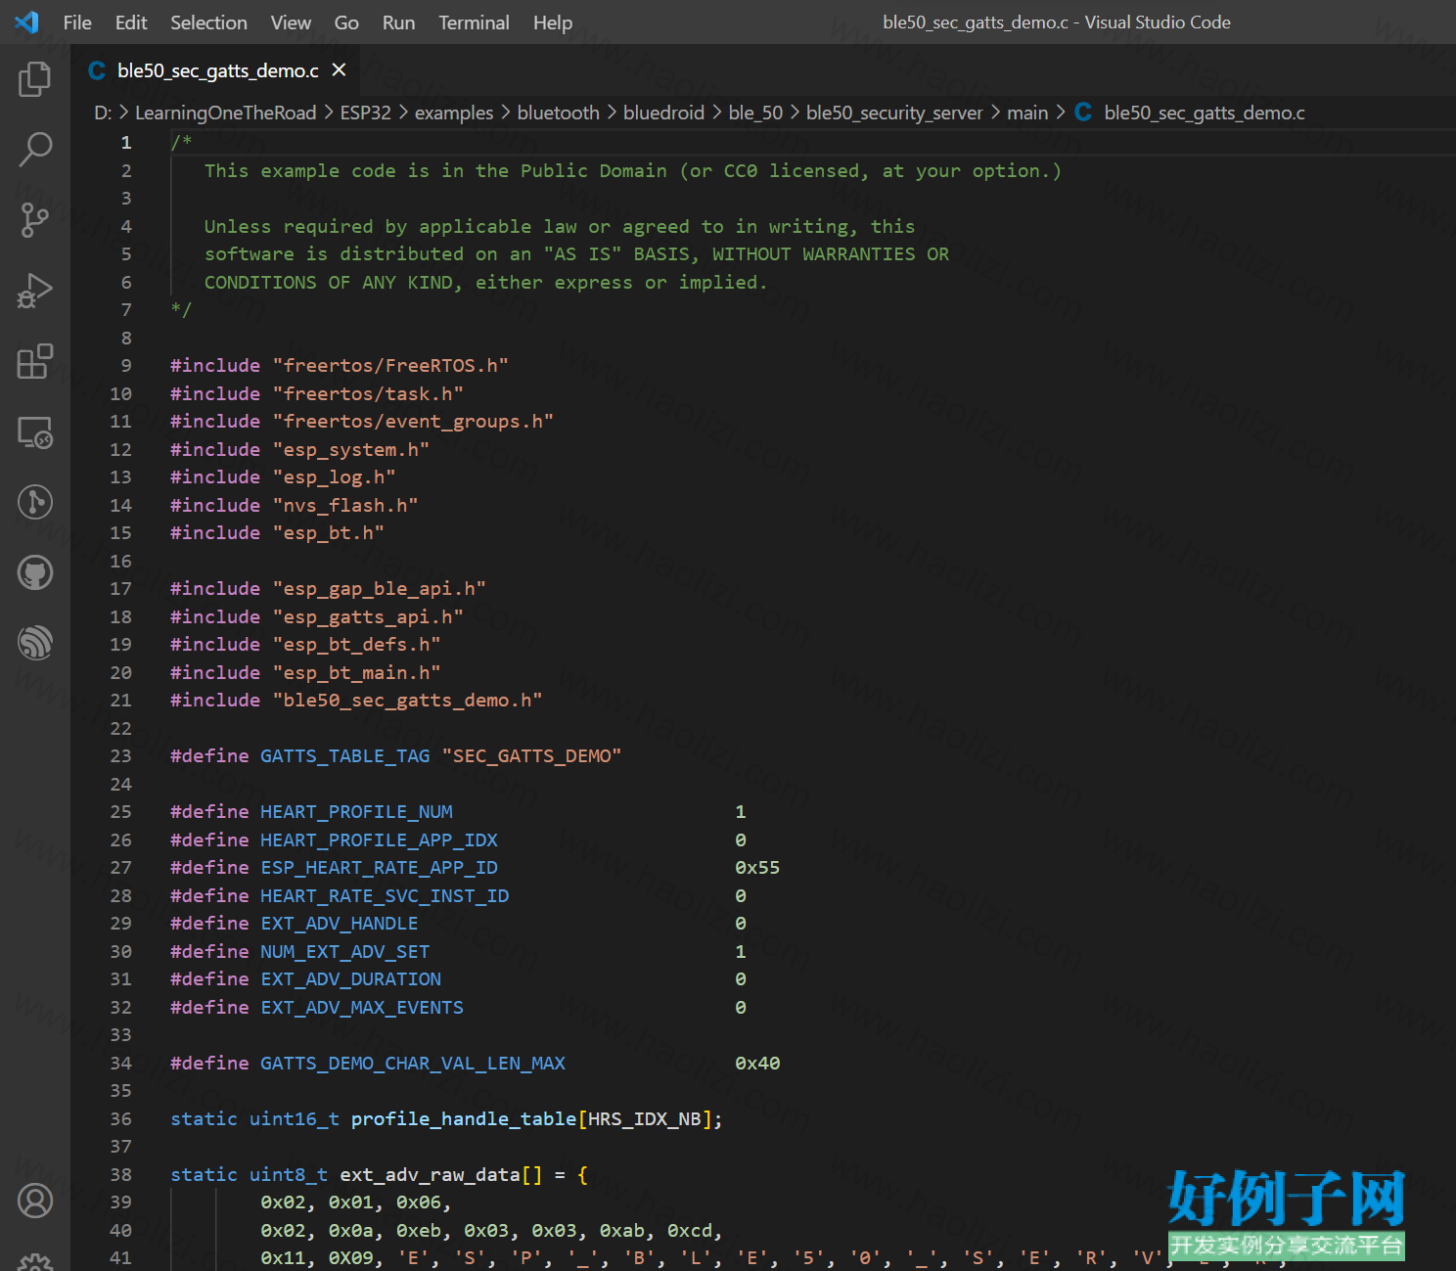The width and height of the screenshot is (1456, 1271).
Task: Open the View menu
Action: [x=291, y=23]
